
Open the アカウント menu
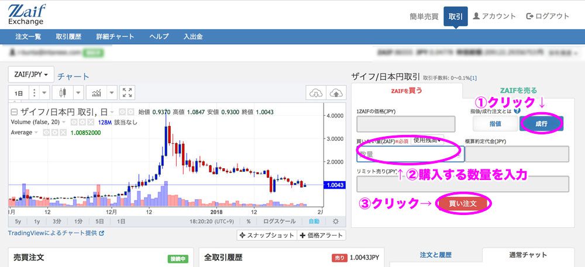coord(494,16)
